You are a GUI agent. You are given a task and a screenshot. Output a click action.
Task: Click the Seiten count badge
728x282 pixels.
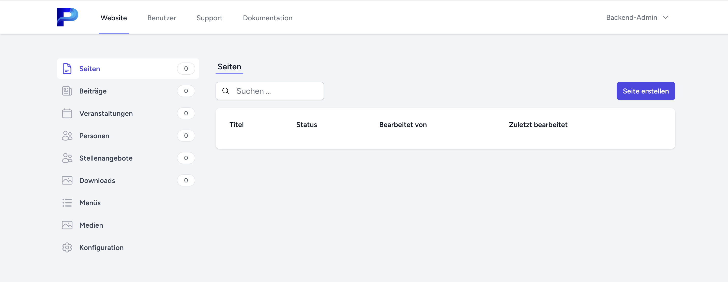pyautogui.click(x=186, y=69)
